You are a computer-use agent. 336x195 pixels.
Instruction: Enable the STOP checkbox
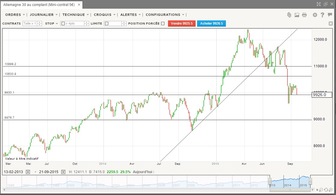click(x=63, y=24)
